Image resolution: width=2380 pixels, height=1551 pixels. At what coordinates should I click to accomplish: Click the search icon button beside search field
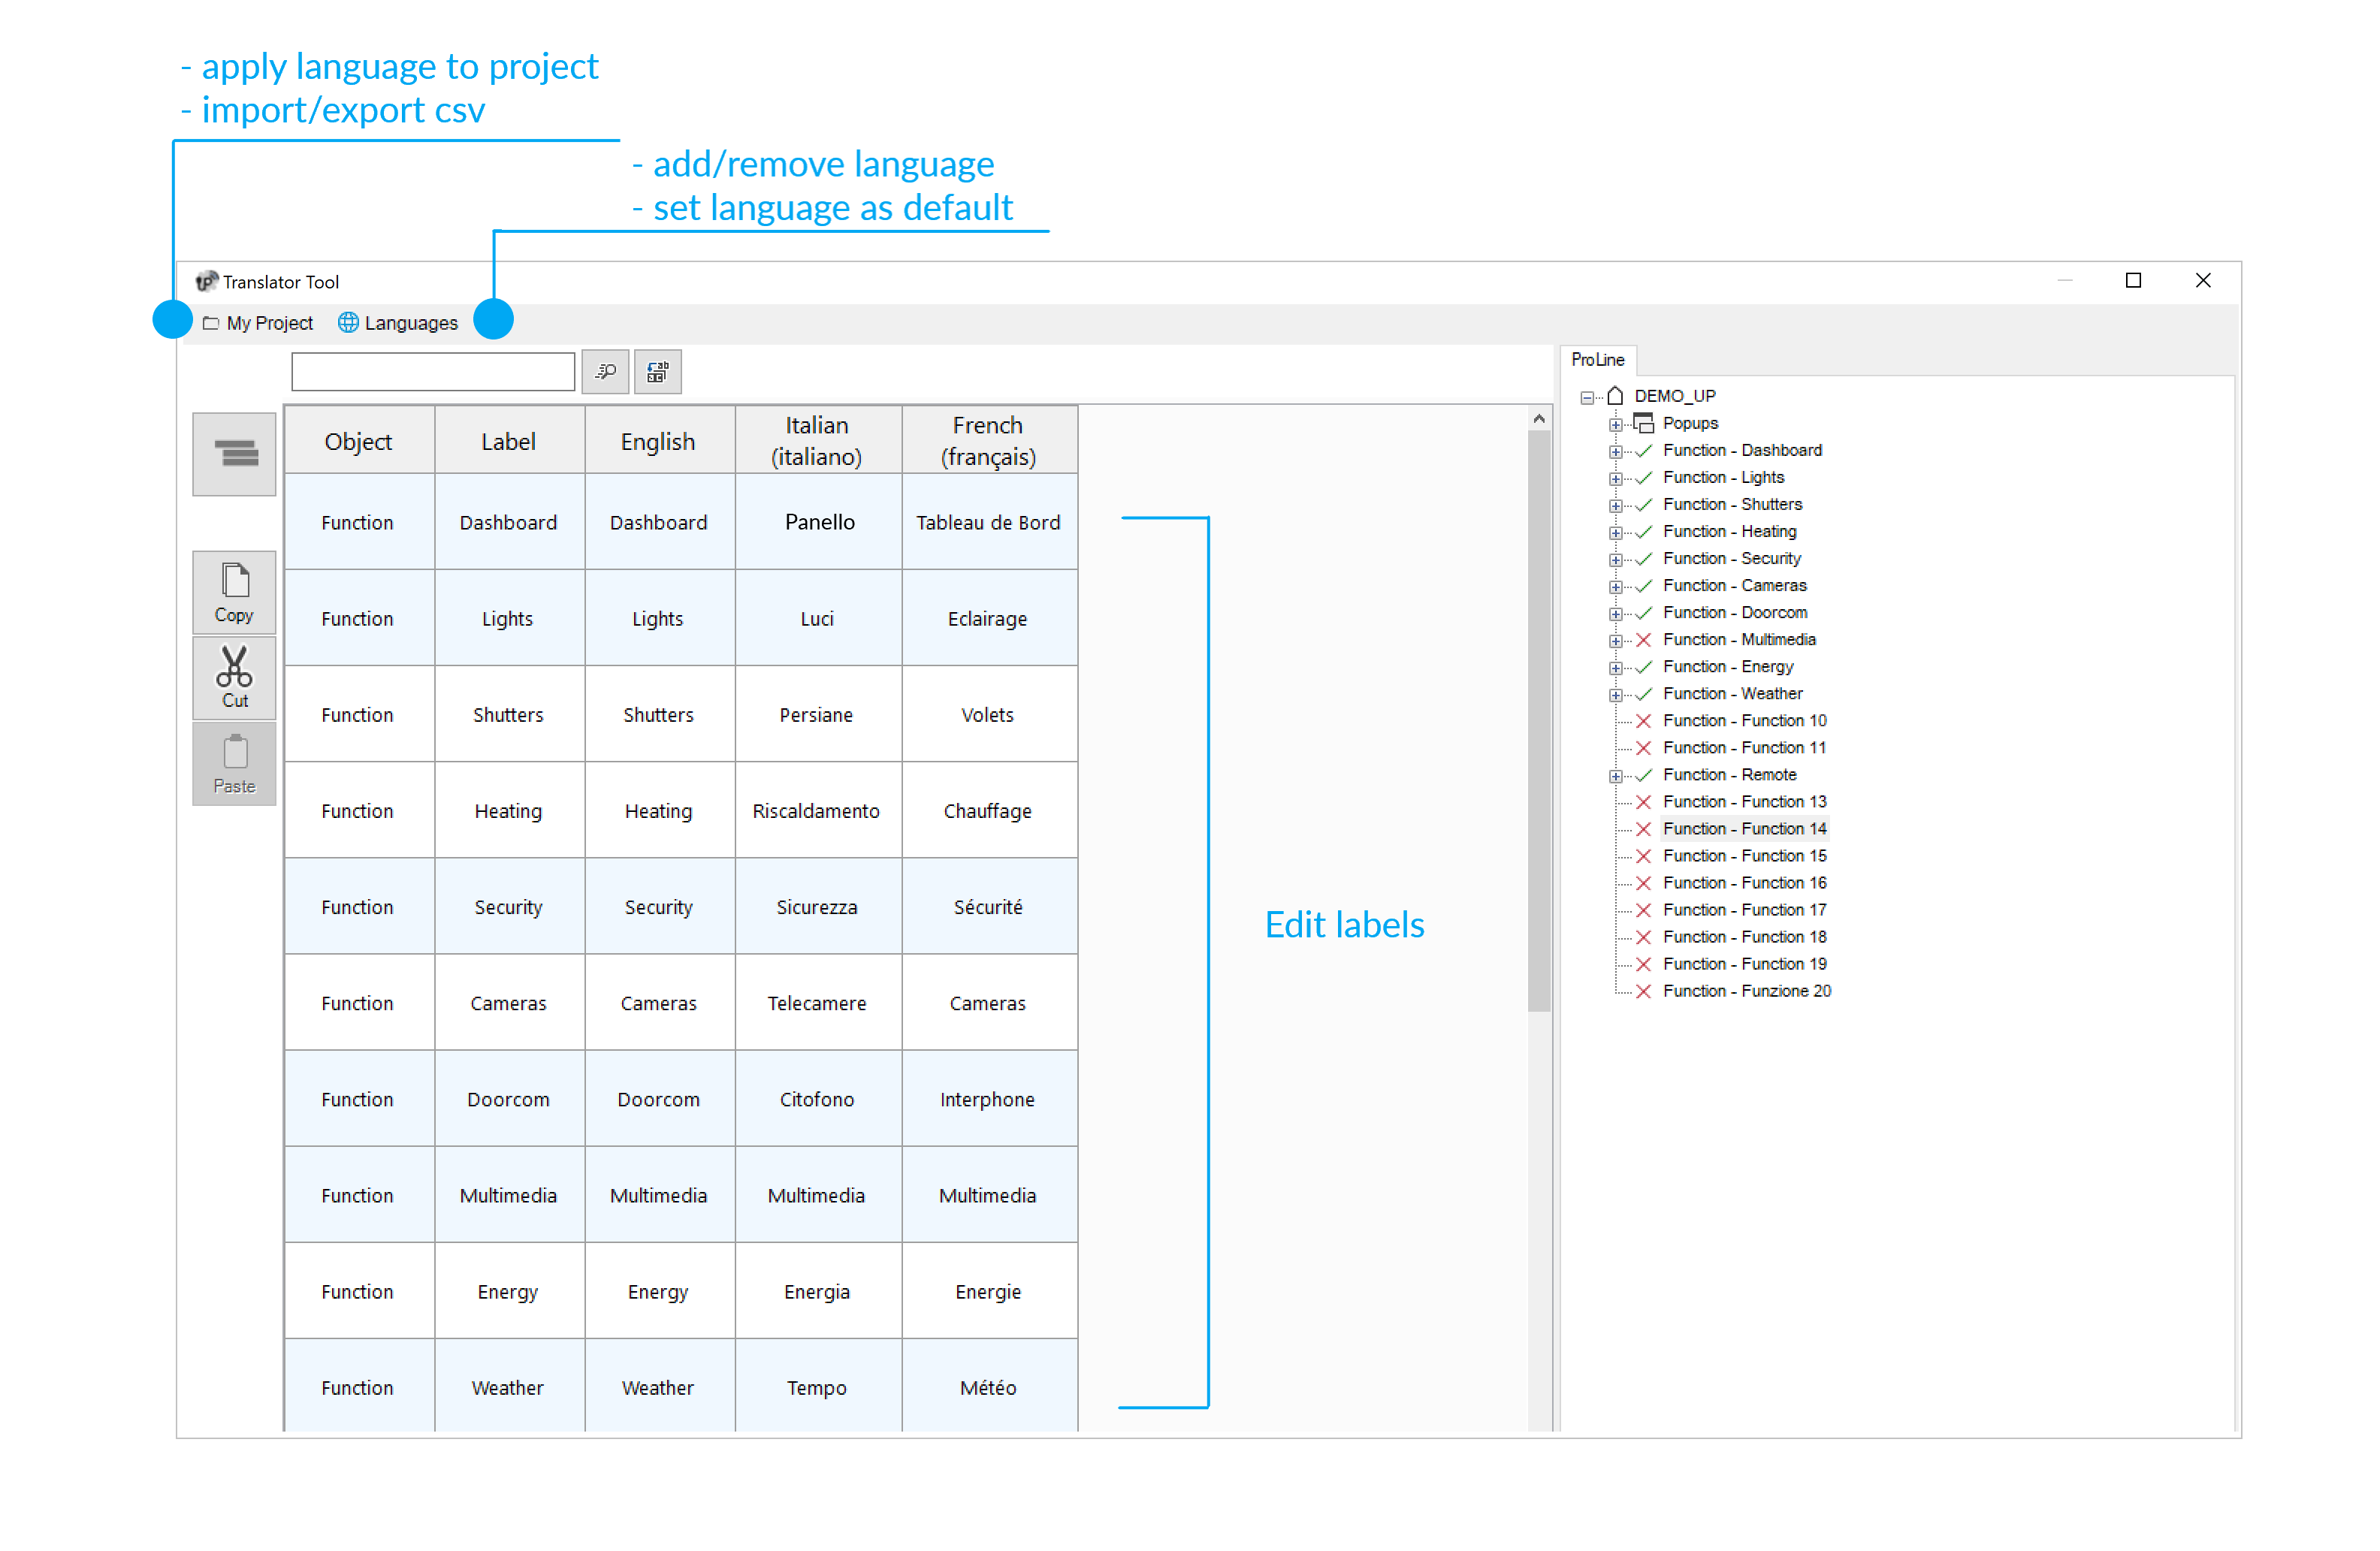(x=605, y=372)
